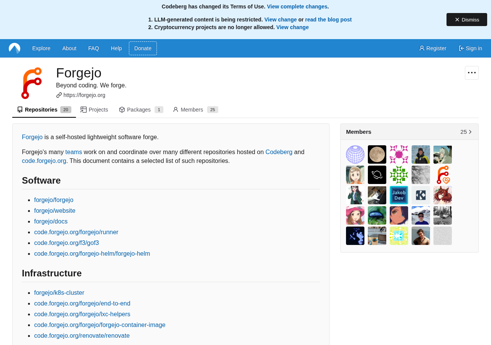Expand the Members list chevron showing 25
The image size is (491, 345).
tap(466, 132)
